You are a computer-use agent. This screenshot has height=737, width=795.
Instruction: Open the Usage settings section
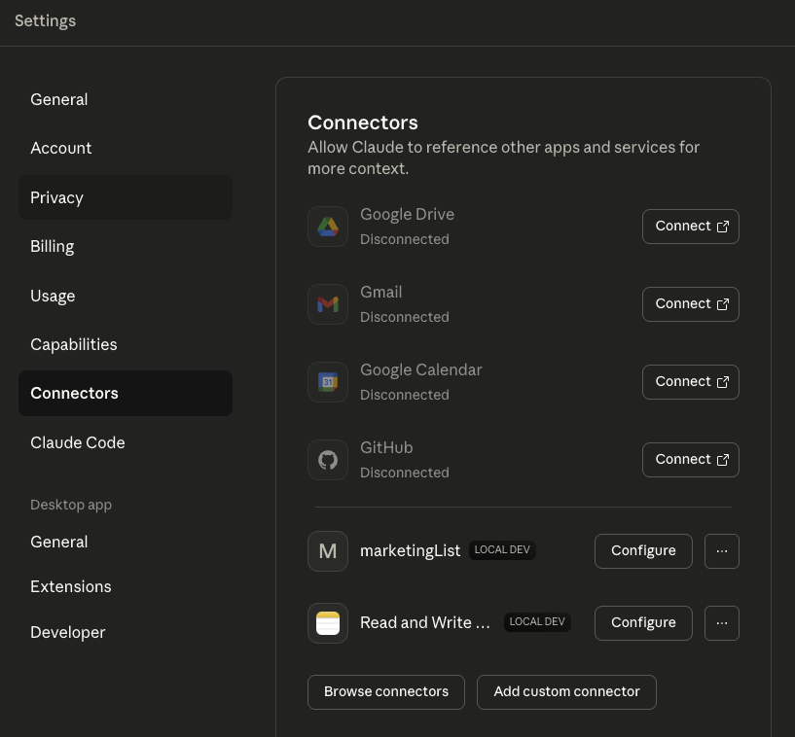[53, 296]
